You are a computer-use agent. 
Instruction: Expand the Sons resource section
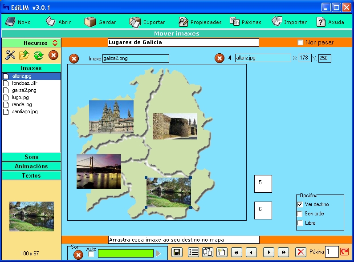click(31, 157)
